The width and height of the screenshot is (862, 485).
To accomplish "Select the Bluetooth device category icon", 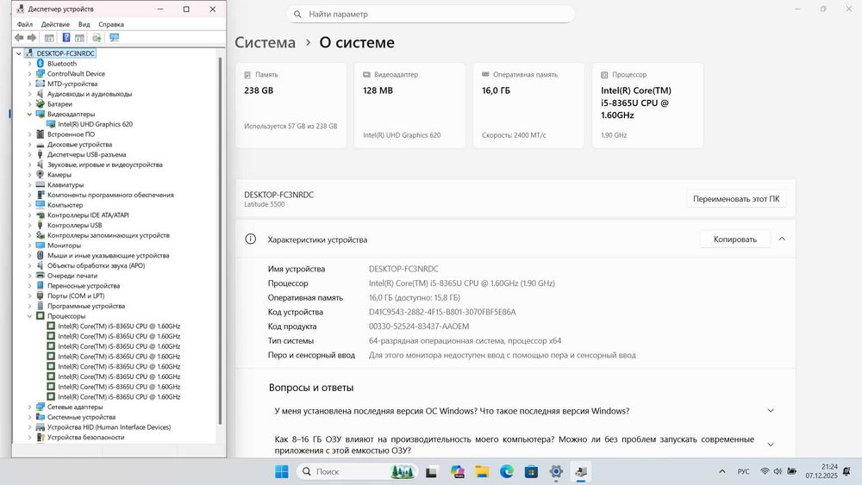I will (41, 64).
